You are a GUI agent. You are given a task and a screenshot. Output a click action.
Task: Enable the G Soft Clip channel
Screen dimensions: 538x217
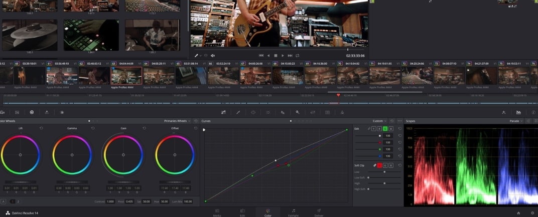click(385, 165)
